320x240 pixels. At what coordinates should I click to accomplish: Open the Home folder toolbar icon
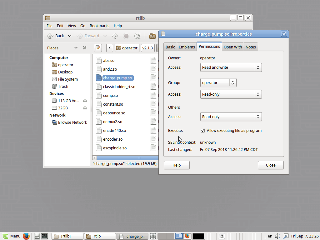[x=152, y=36]
